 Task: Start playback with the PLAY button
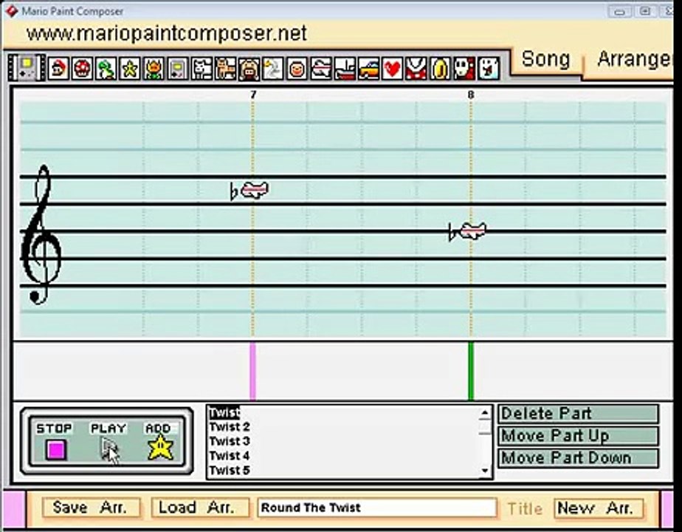coord(108,449)
